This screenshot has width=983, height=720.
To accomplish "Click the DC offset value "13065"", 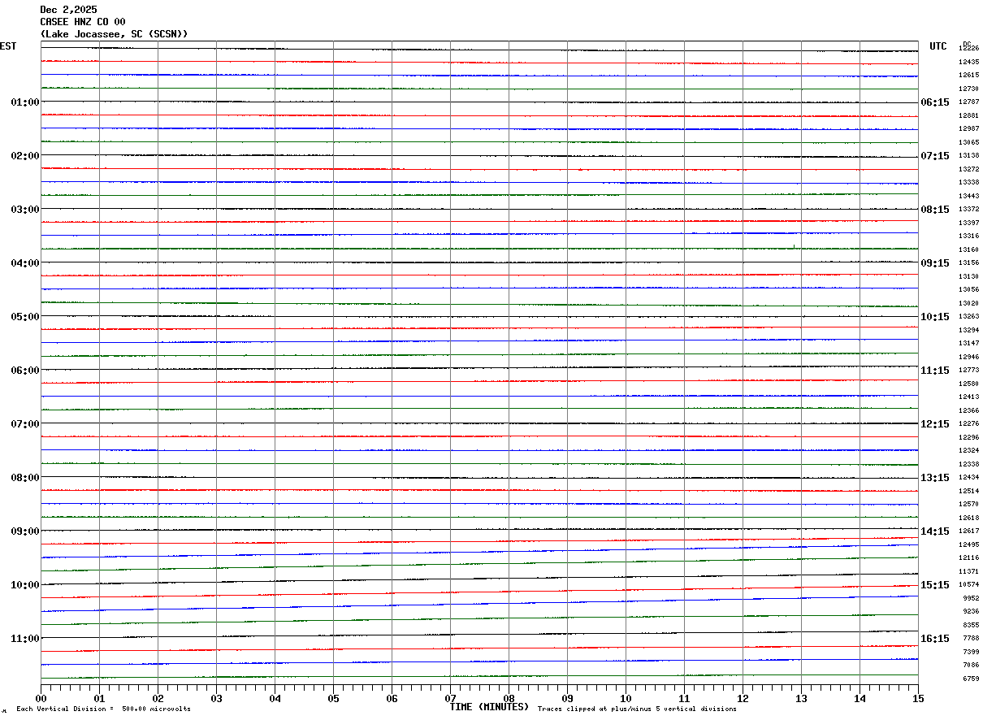I will click(x=968, y=143).
